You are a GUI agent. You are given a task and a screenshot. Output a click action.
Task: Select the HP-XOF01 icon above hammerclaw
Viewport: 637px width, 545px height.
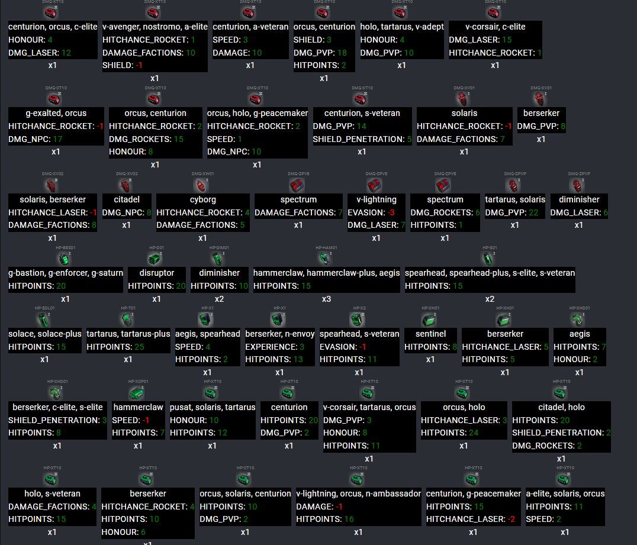[138, 393]
